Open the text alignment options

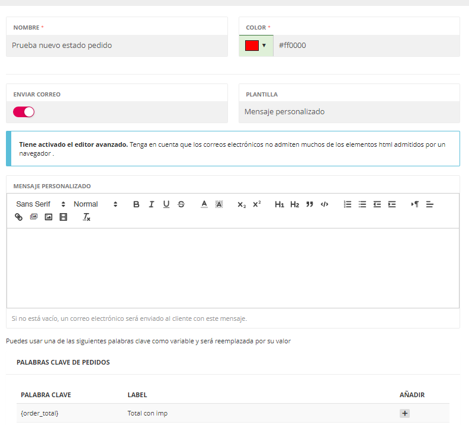click(430, 204)
